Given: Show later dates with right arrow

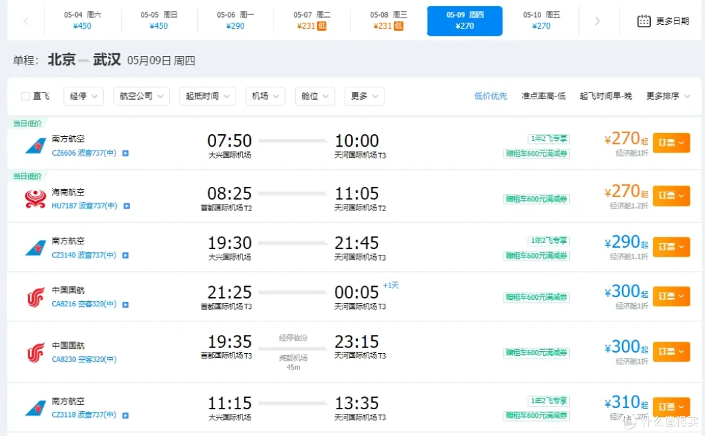Looking at the screenshot, I should (597, 21).
